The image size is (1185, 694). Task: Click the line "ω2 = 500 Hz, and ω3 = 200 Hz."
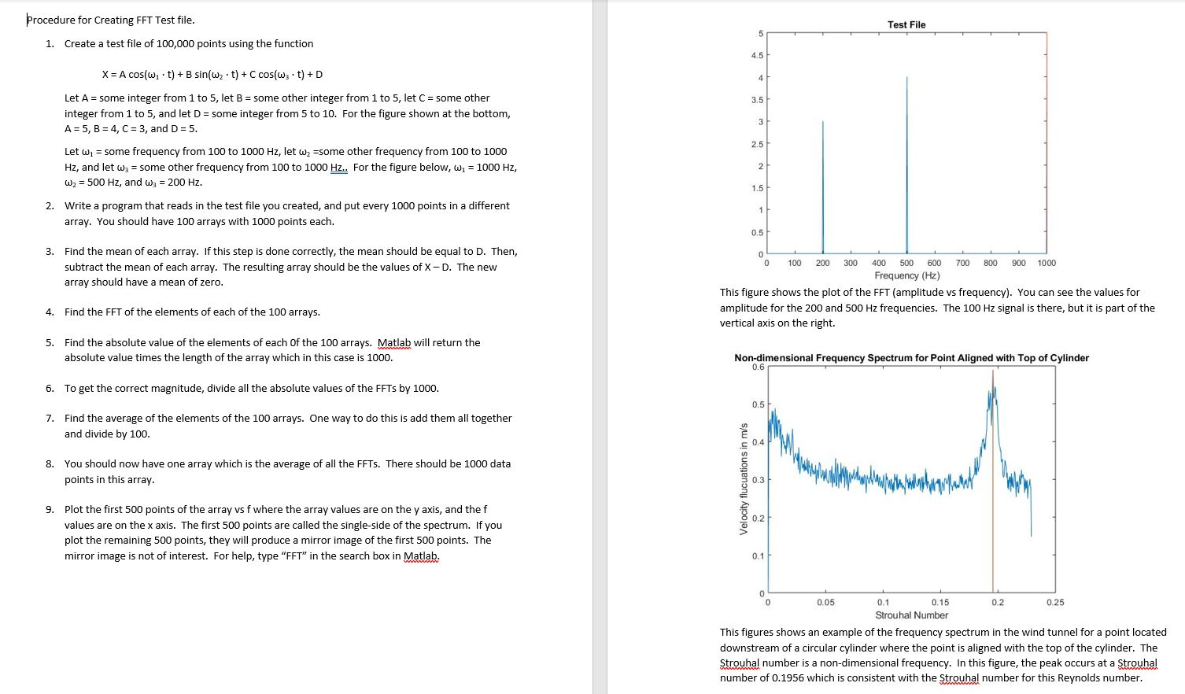coord(134,183)
